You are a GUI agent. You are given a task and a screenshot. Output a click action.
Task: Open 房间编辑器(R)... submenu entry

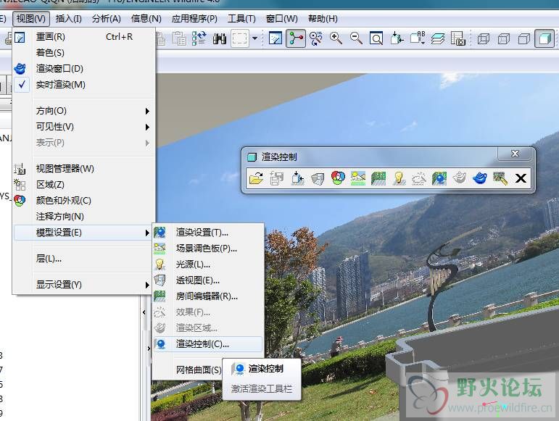[x=208, y=296]
